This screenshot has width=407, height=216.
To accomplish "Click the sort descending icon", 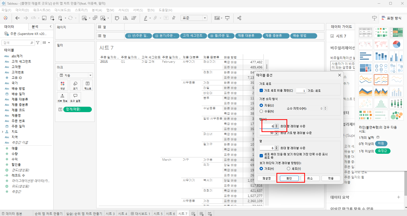I will click(134, 18).
